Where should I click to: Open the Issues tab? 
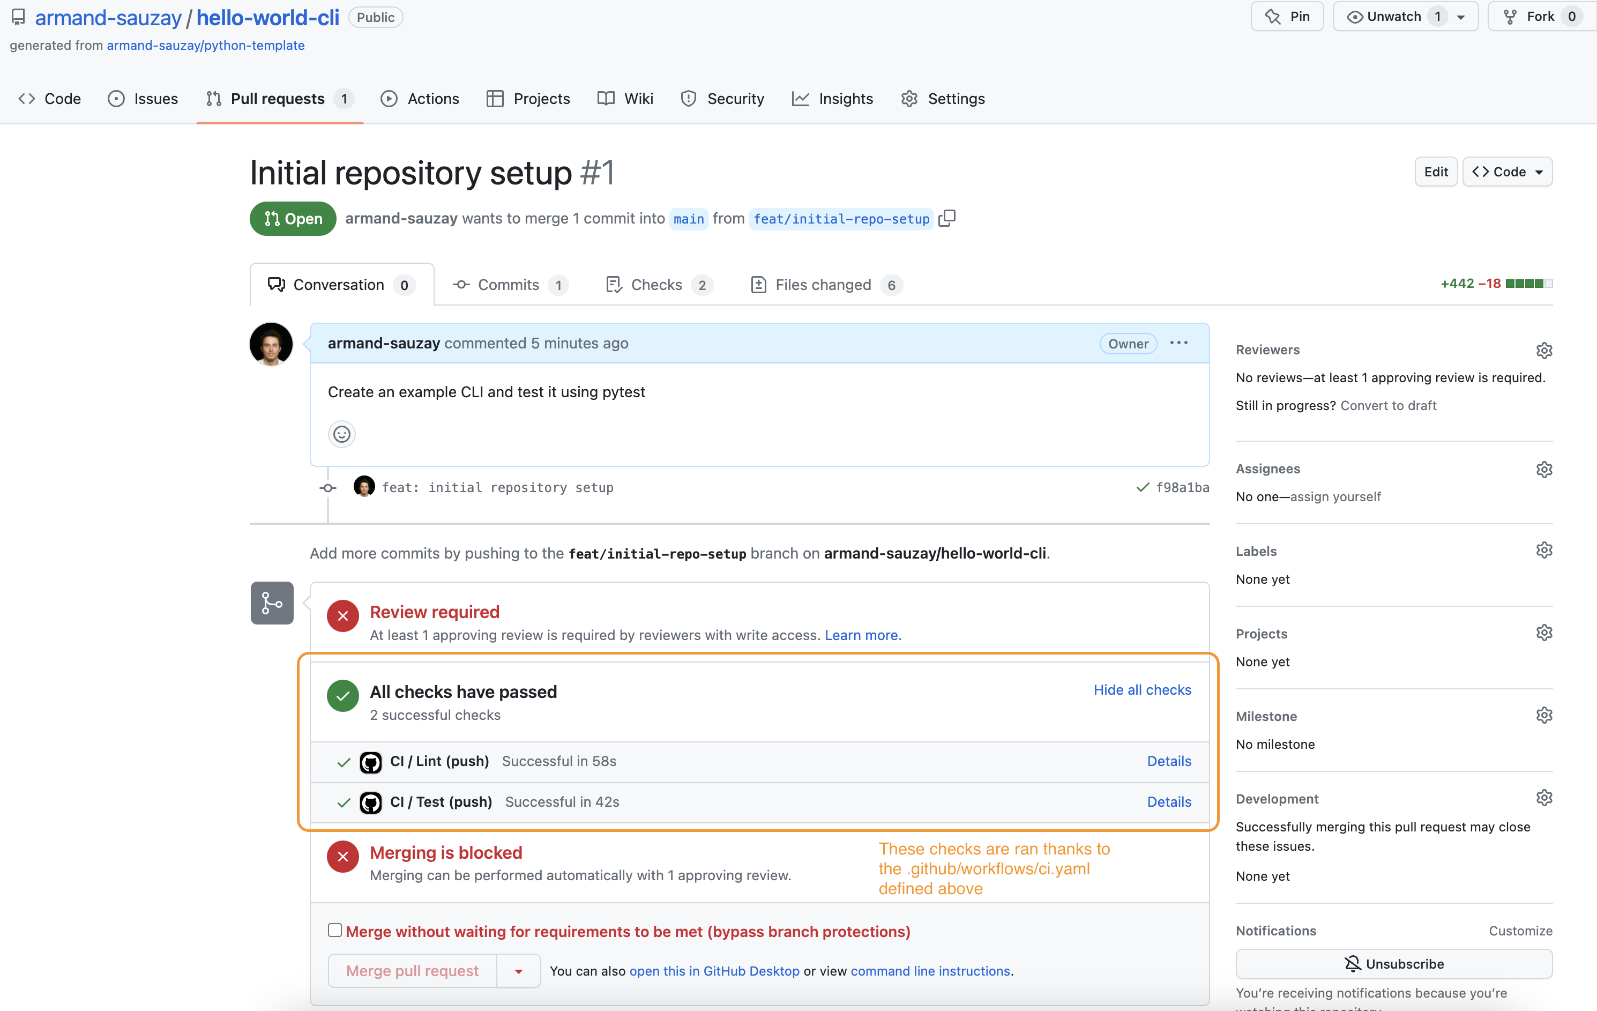(x=143, y=99)
